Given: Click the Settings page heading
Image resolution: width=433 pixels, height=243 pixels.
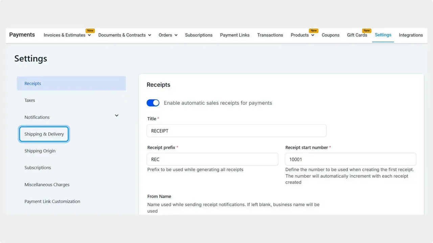Looking at the screenshot, I should click(31, 59).
